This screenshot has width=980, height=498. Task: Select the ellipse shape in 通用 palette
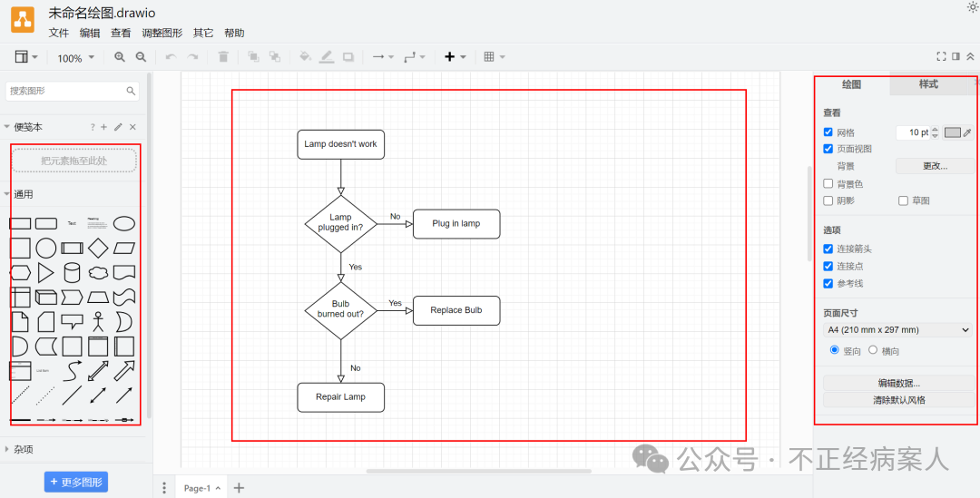coord(124,223)
